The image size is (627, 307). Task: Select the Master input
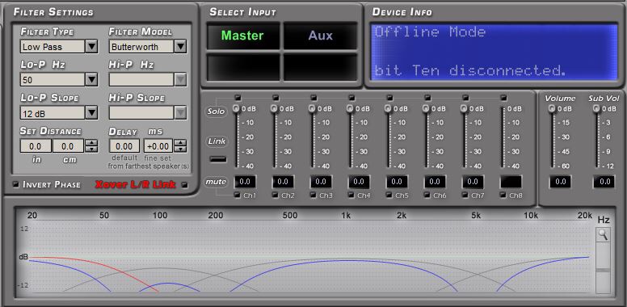tap(242, 36)
